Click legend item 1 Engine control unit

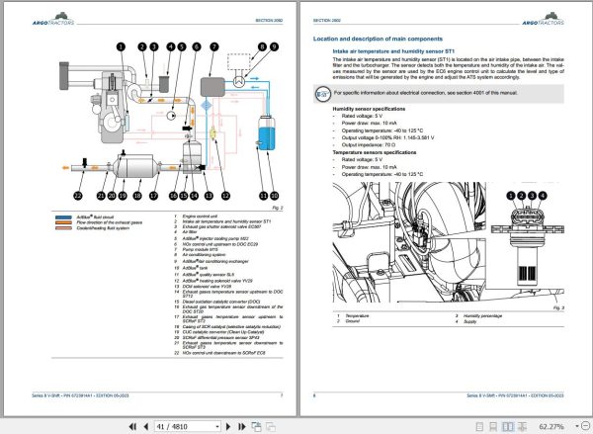pos(196,217)
